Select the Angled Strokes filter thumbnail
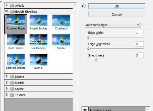Viewport: 153px width, 111px height. (38, 21)
